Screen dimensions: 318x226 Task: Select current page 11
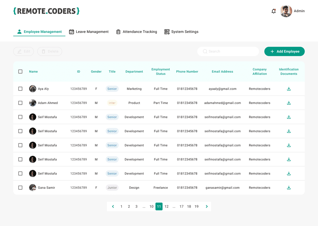[x=159, y=206]
